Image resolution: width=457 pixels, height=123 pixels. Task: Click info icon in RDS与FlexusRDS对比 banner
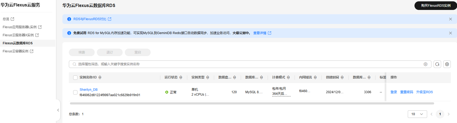tap(69, 19)
